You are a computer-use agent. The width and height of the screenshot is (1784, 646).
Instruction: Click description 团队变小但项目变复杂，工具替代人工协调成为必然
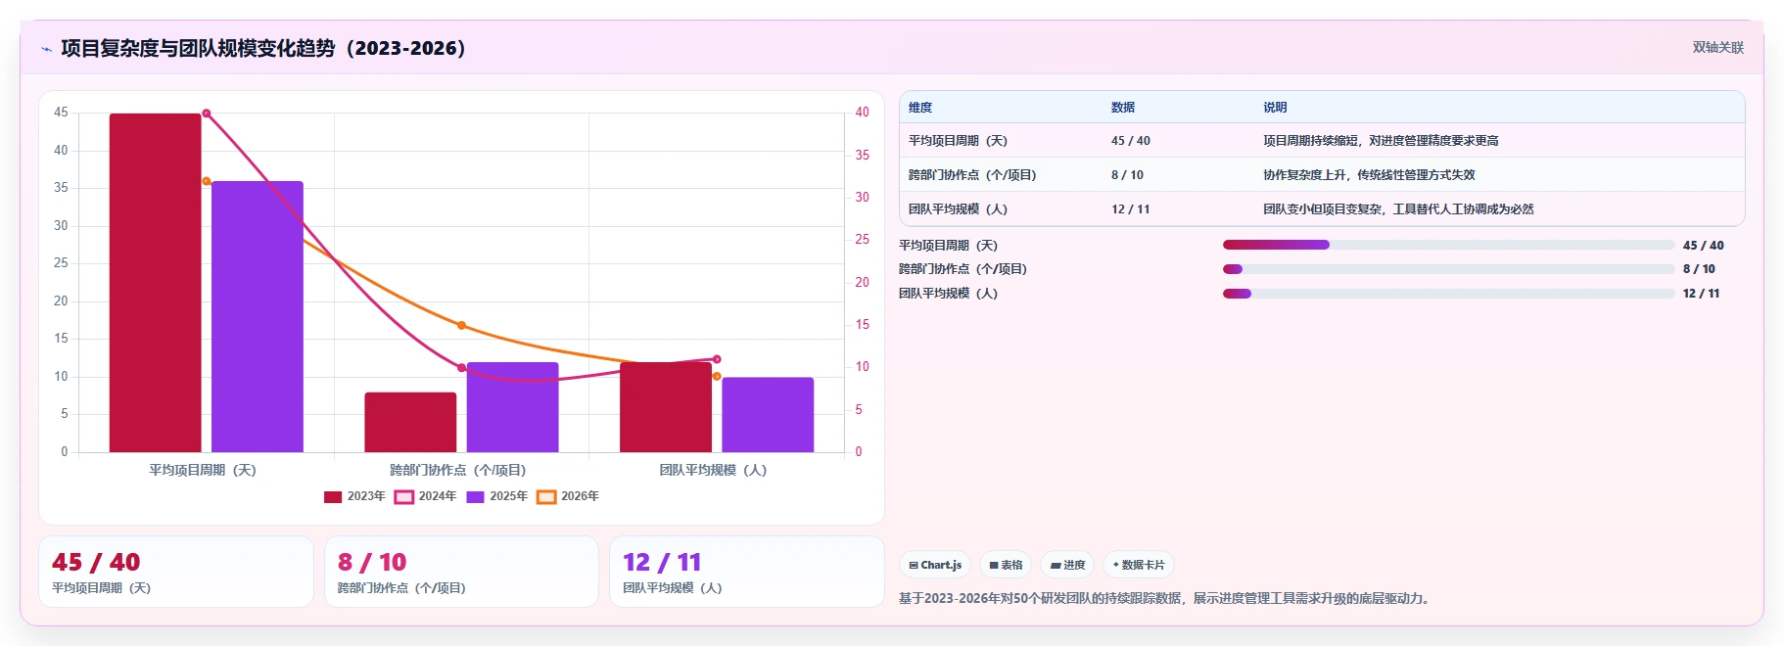[1398, 209]
